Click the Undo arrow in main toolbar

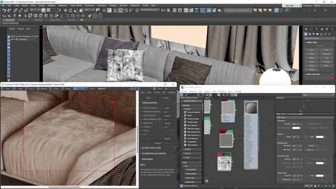pos(4,10)
